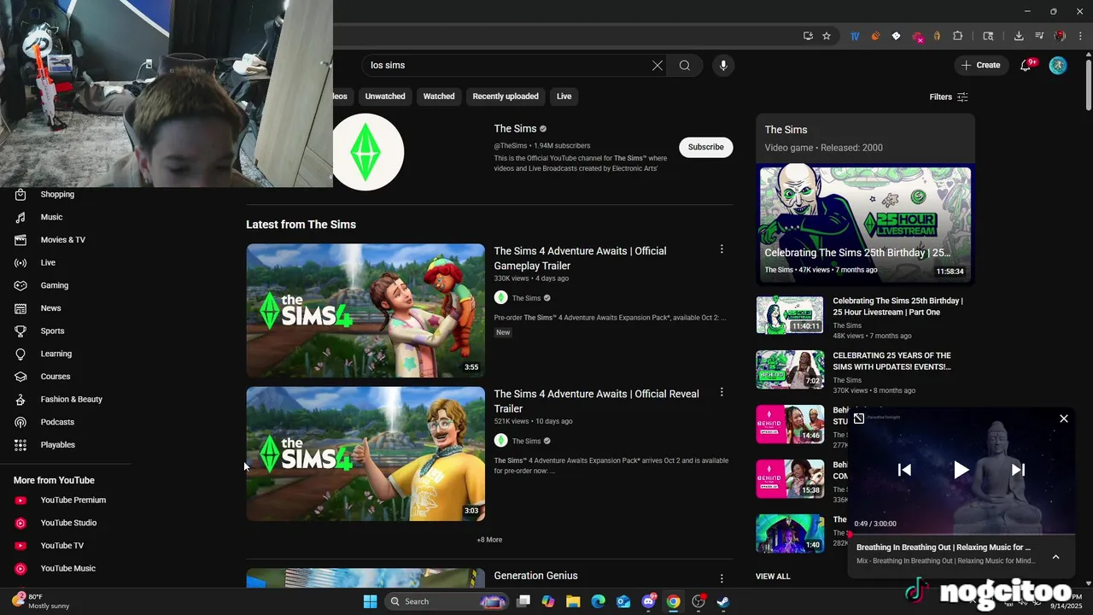
Task: Expand '+8 More' Sims videos
Action: tap(489, 540)
